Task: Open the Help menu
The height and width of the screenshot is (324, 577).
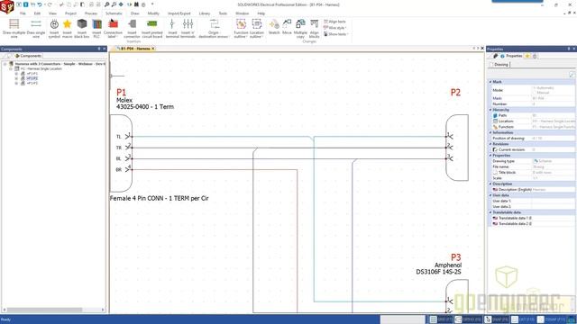Action: tap(261, 13)
